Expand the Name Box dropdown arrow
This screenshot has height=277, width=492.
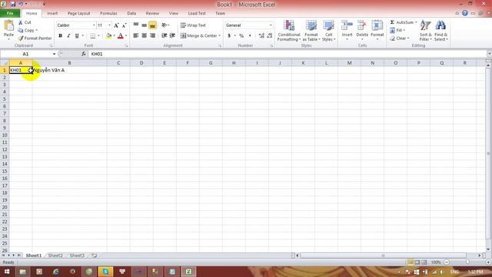click(x=54, y=54)
